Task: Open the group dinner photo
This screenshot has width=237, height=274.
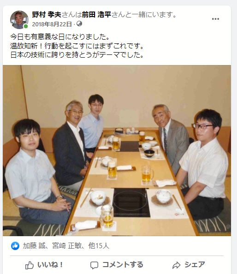Action: click(x=117, y=150)
